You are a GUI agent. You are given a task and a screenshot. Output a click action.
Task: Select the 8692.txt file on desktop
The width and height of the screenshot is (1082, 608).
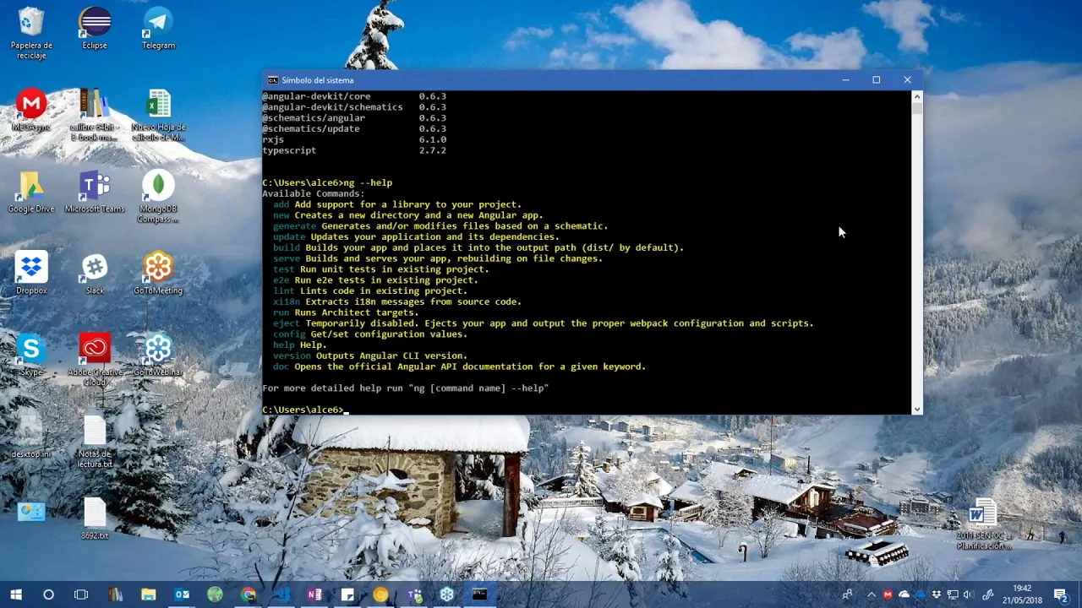(x=95, y=518)
